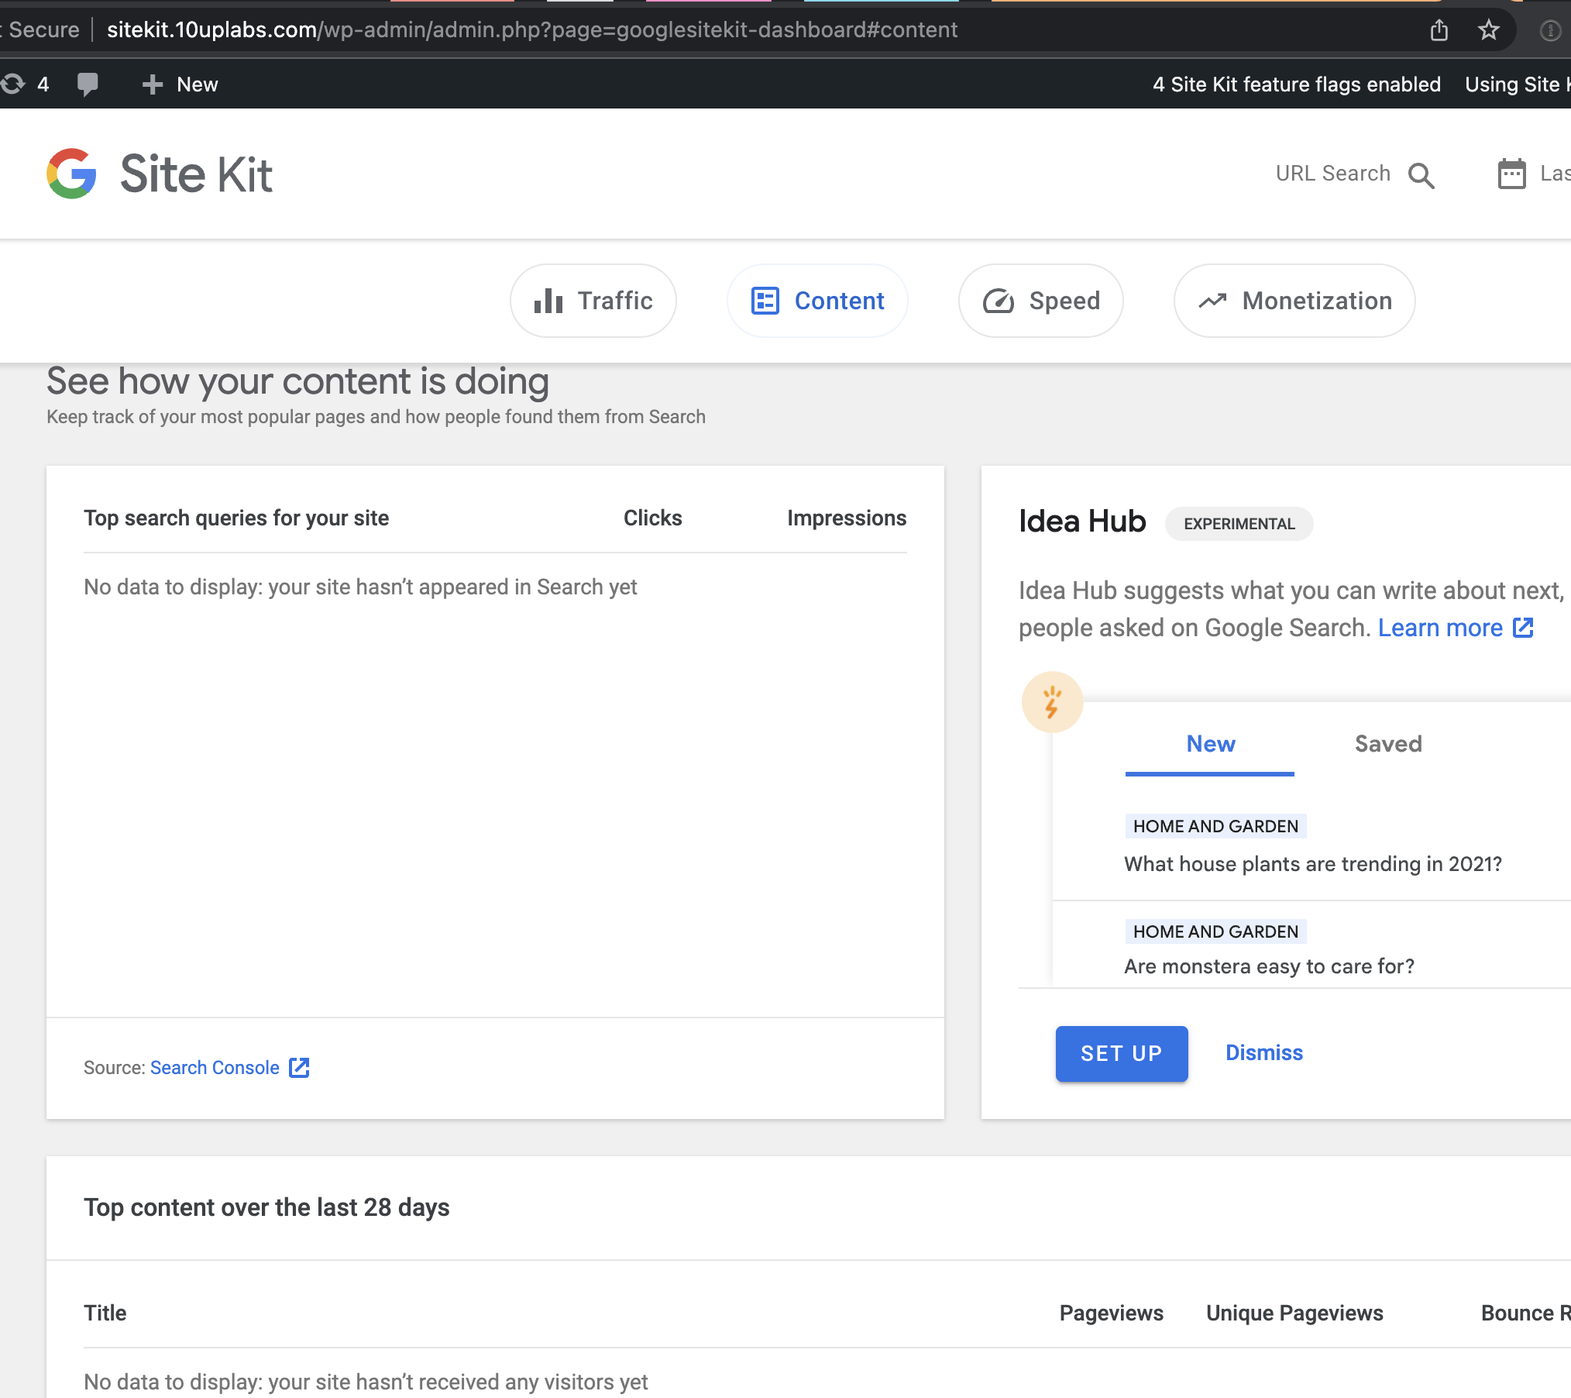Open the WordPress comments bubble icon
This screenshot has width=1571, height=1398.
click(88, 84)
